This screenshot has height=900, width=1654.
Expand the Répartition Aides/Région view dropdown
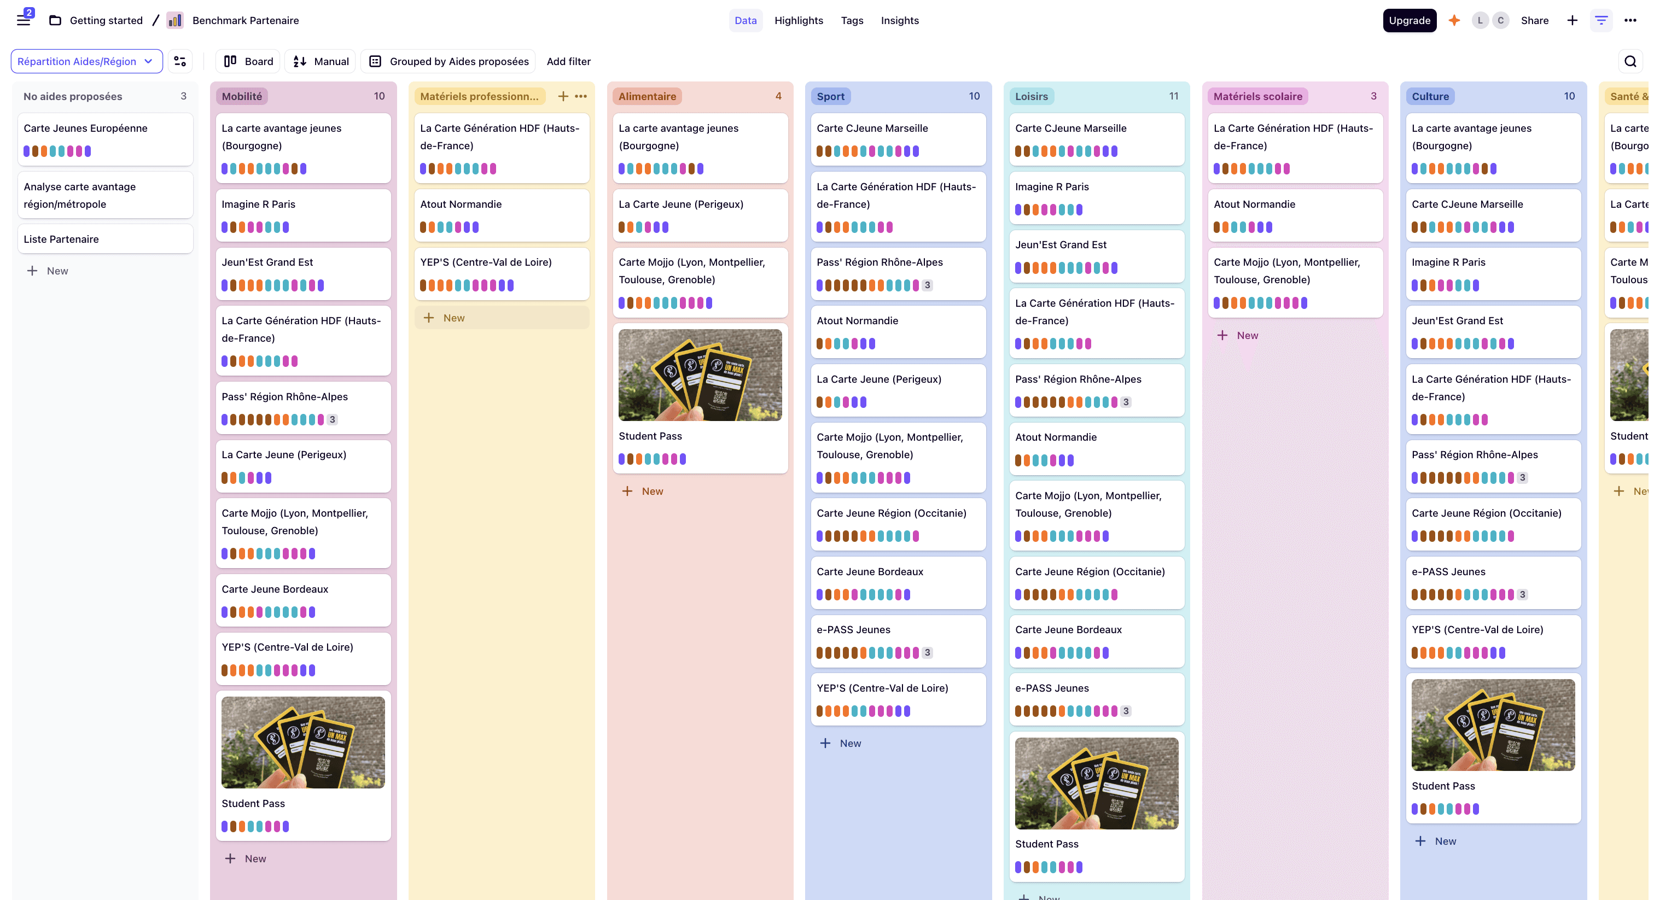pos(86,61)
